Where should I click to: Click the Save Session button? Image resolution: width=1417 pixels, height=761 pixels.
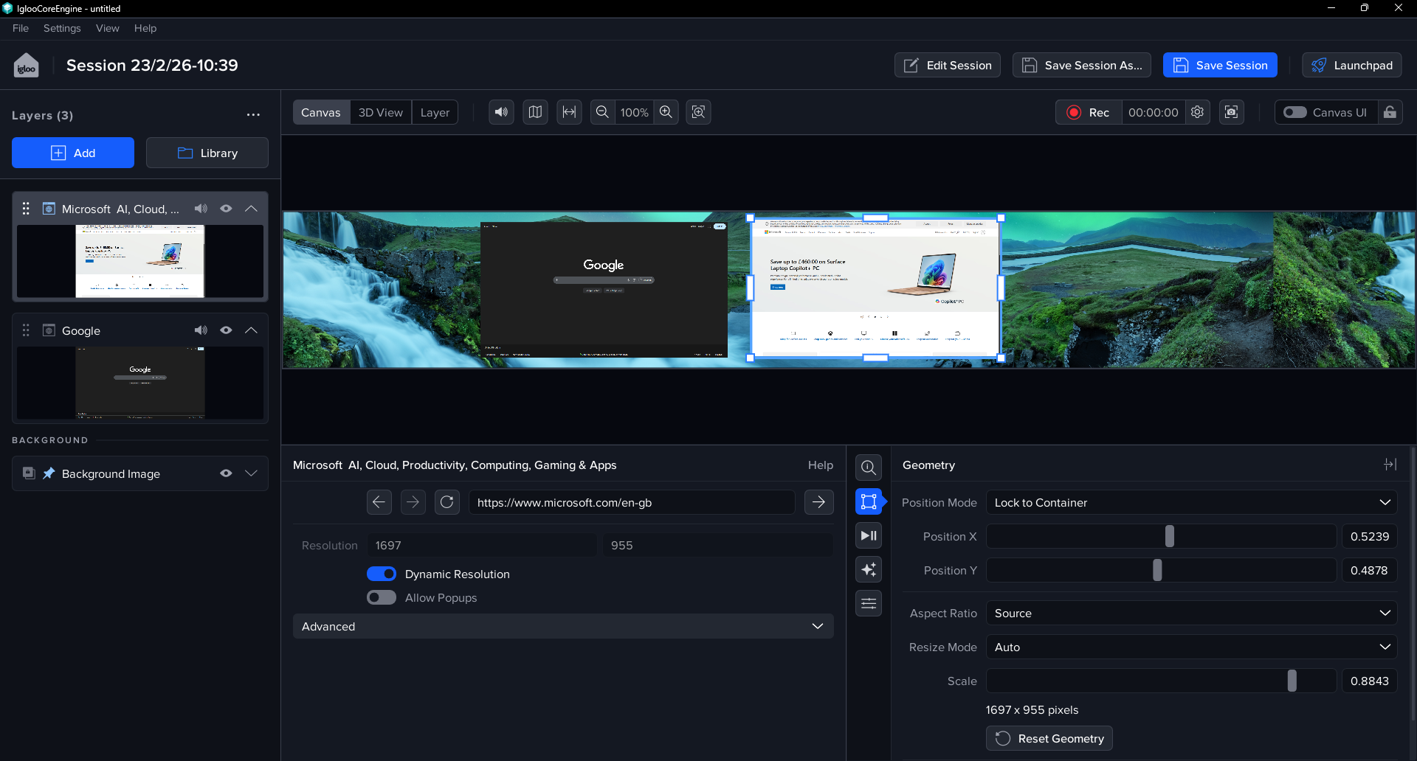(x=1220, y=65)
